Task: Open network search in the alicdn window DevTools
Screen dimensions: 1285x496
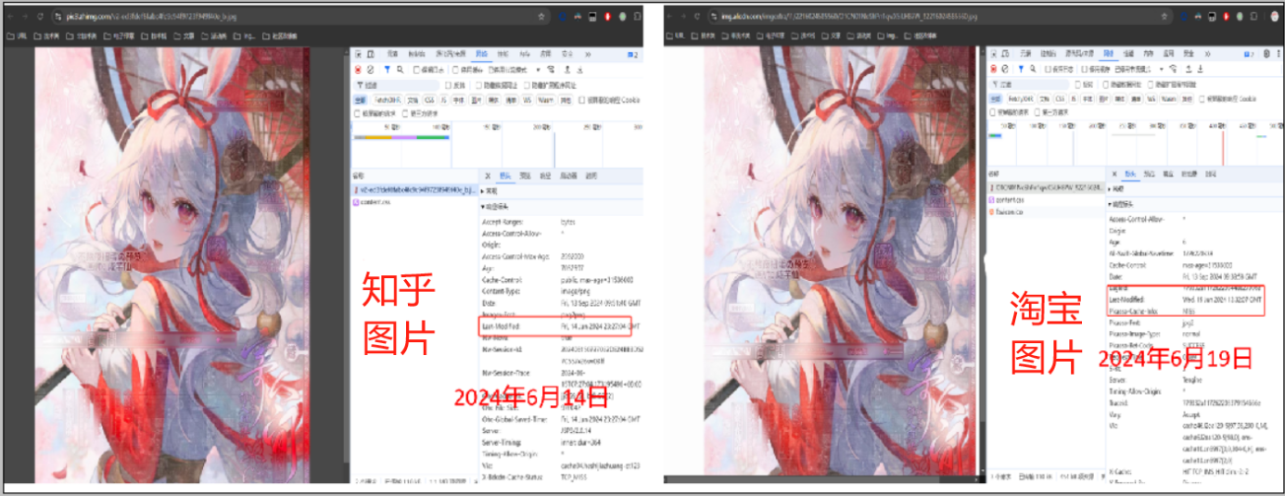Action: coord(1034,70)
